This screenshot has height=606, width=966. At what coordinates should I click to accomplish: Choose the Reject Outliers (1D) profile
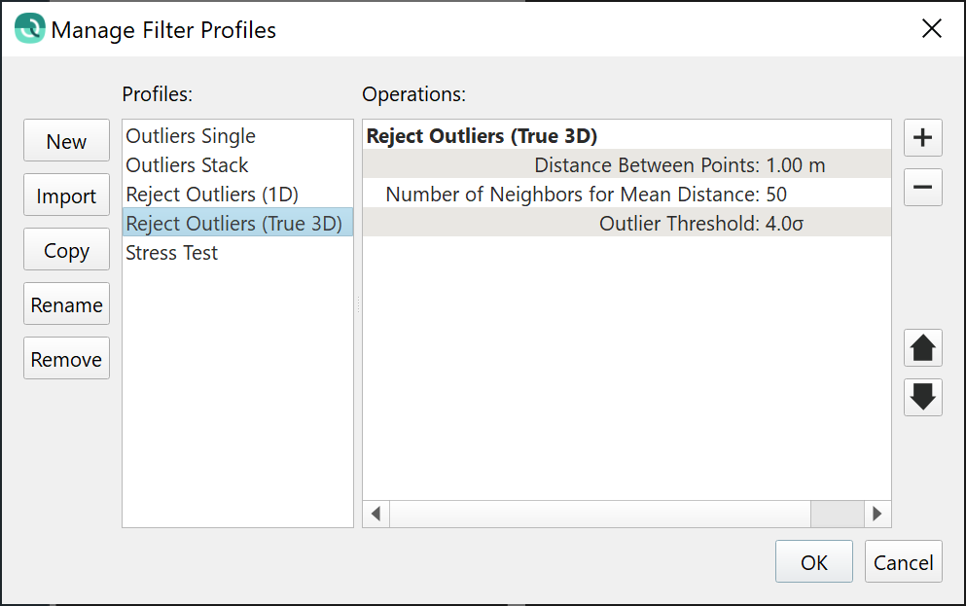212,195
